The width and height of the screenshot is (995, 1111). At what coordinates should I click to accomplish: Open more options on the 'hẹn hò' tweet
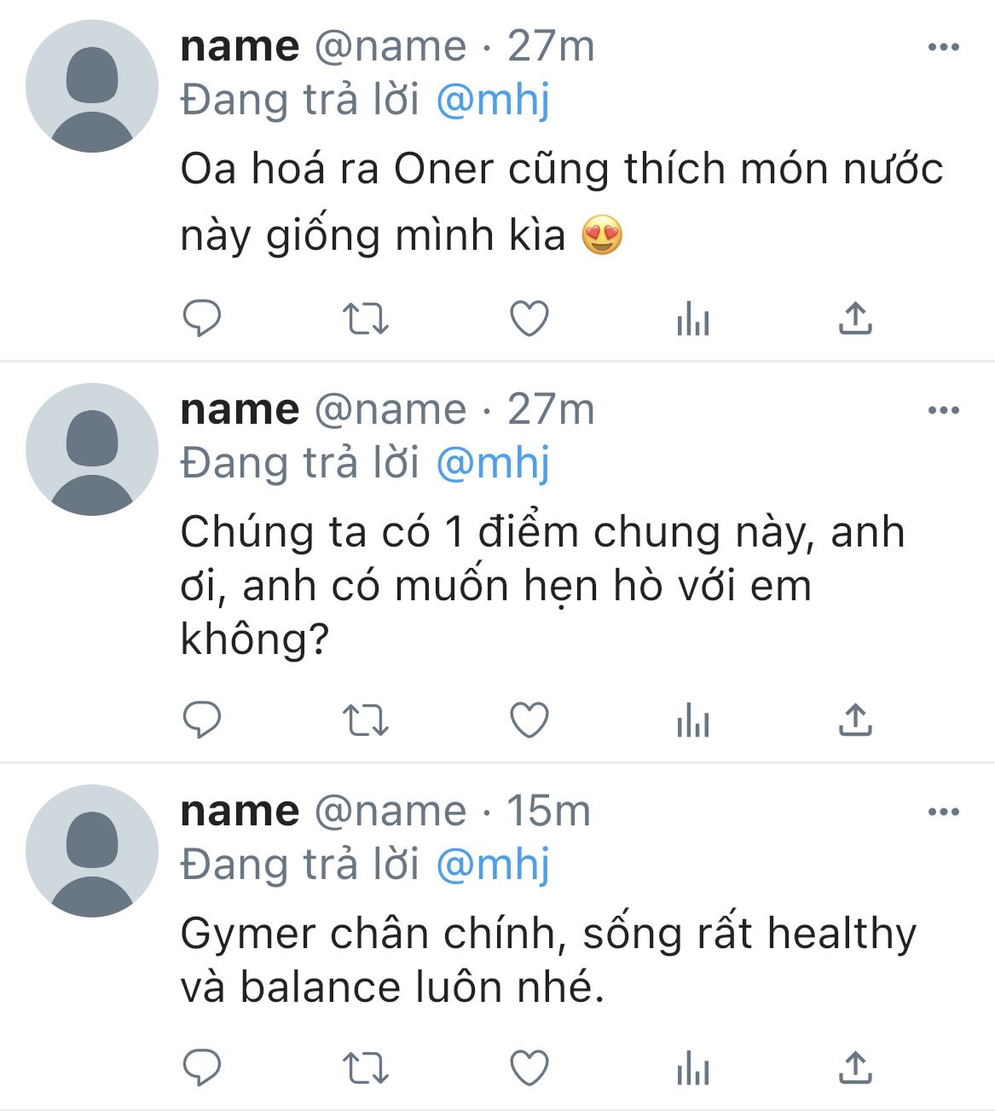tap(943, 411)
